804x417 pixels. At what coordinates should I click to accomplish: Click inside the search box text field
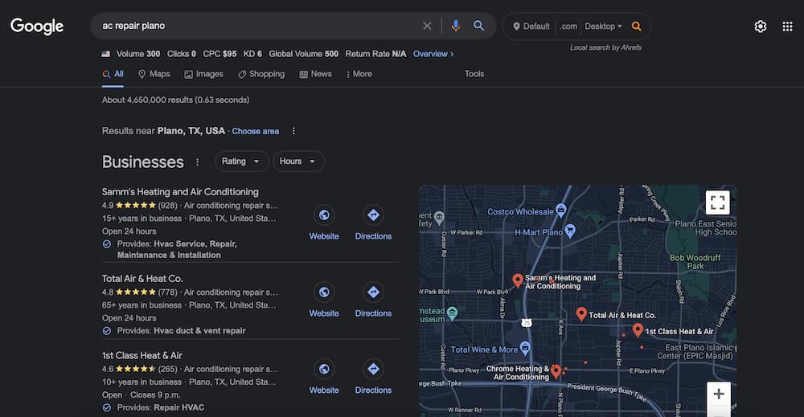pyautogui.click(x=256, y=26)
